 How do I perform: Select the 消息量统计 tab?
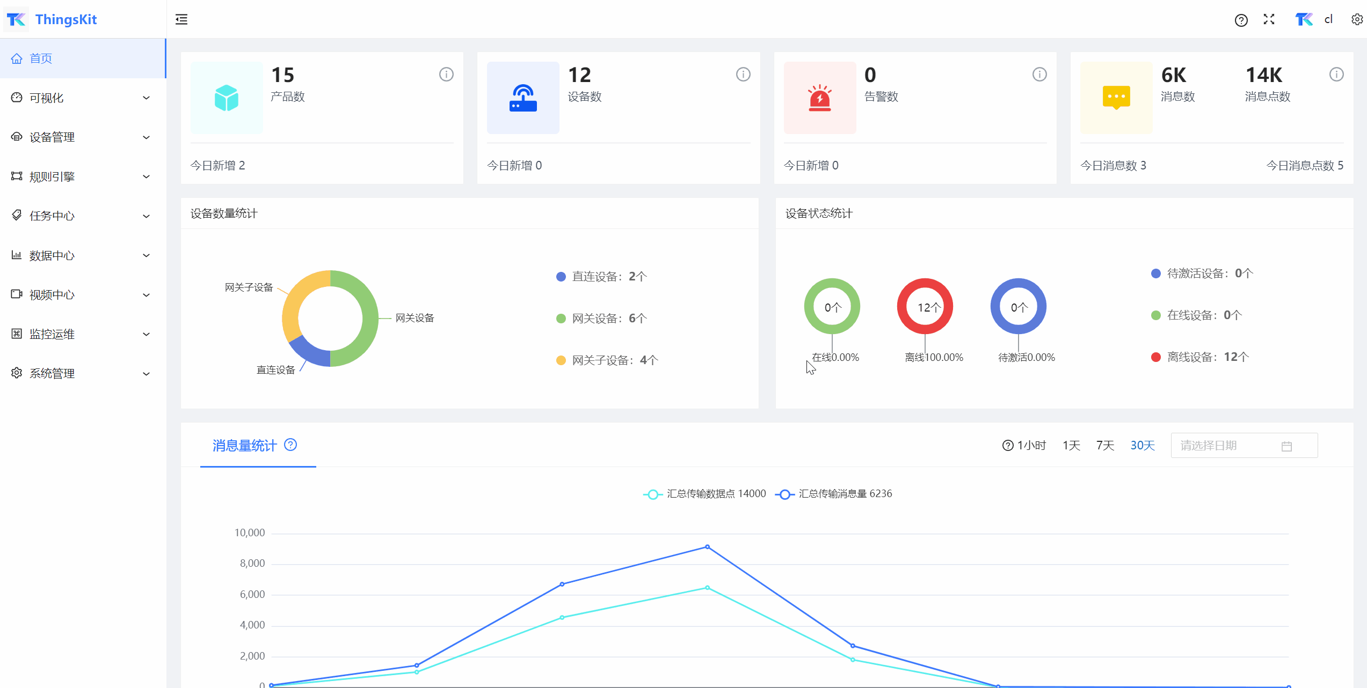(x=245, y=446)
